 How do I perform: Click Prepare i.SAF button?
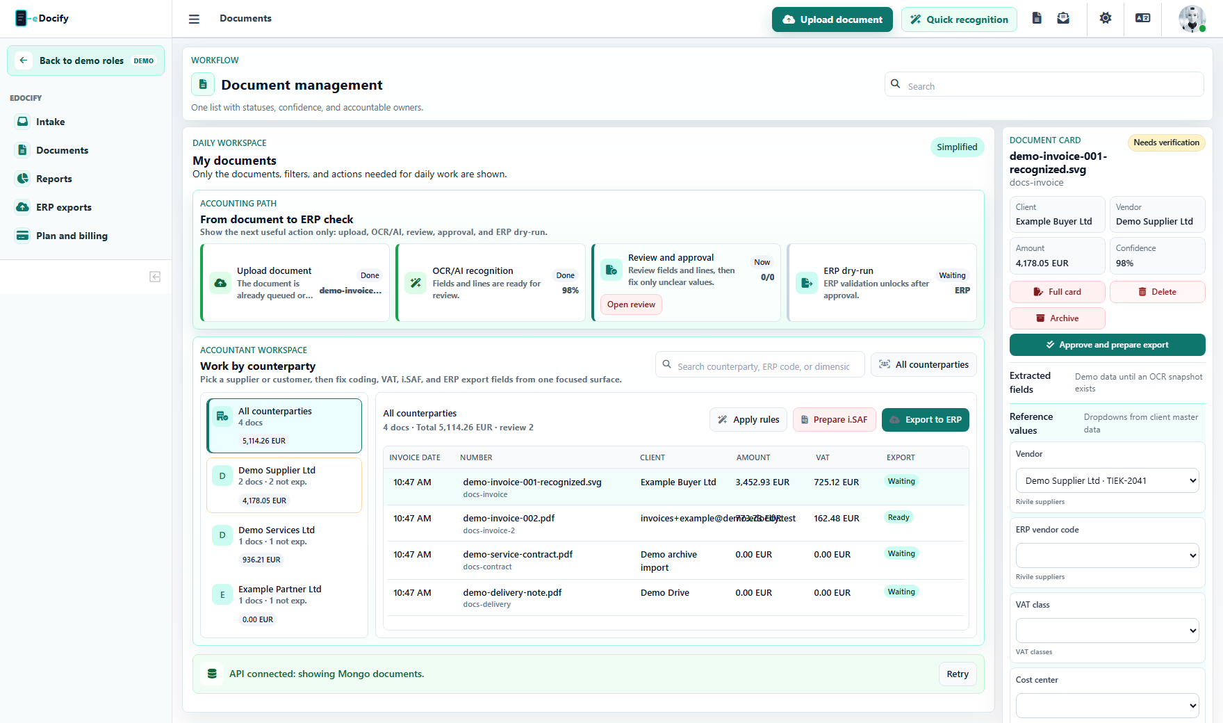click(x=834, y=420)
